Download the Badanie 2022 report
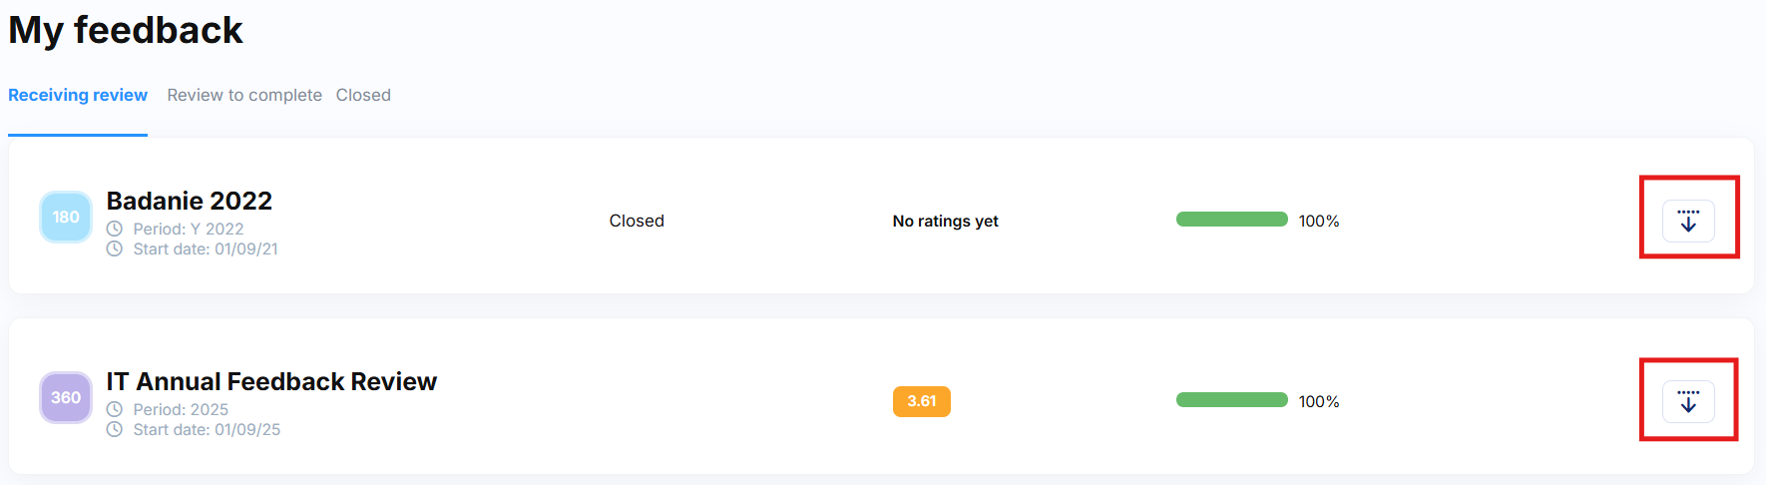 tap(1688, 221)
